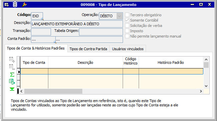Open the Usuários vinculados tab
The height and width of the screenshot is (121, 217).
click(x=128, y=49)
